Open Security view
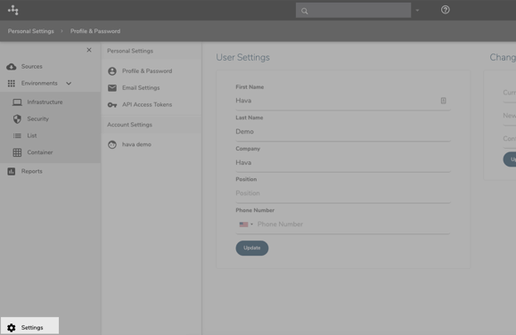Image resolution: width=516 pixels, height=335 pixels. (37, 118)
